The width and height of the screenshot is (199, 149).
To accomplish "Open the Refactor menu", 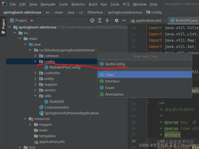I will pos(78,4).
